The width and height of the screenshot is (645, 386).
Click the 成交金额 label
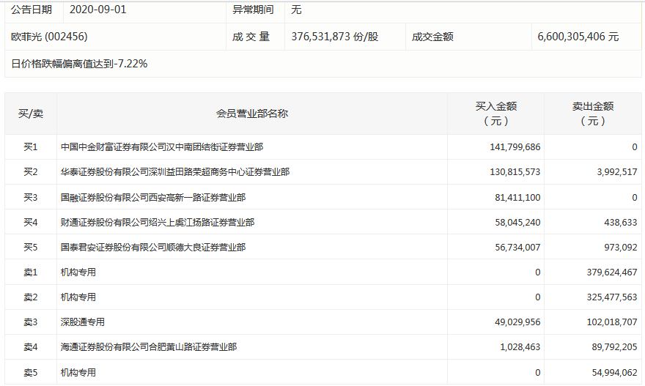pos(432,37)
